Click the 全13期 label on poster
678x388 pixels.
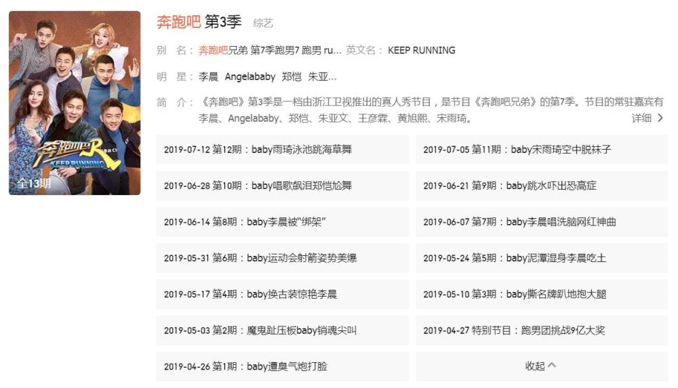[34, 184]
